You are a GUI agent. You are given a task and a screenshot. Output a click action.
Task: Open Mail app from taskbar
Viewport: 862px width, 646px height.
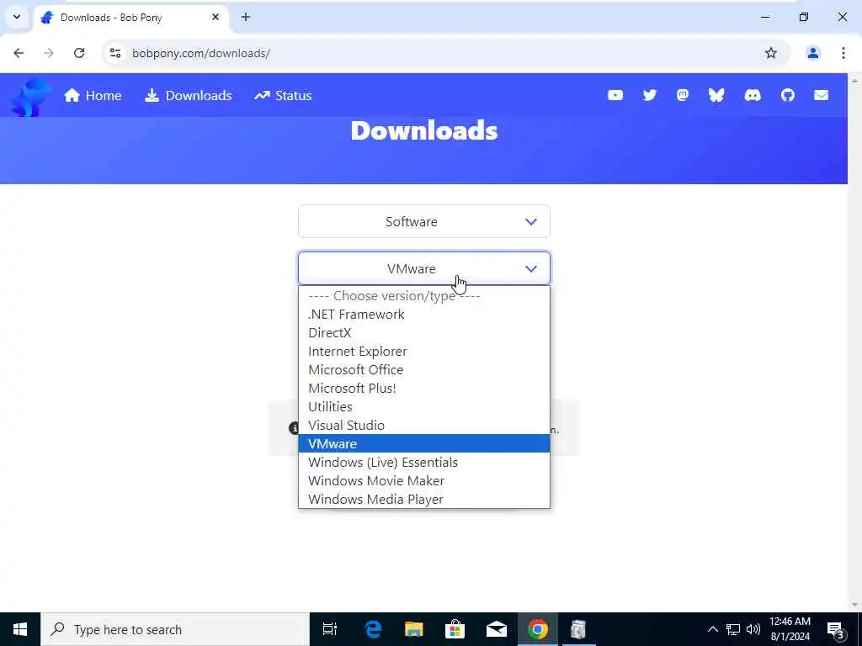[497, 629]
